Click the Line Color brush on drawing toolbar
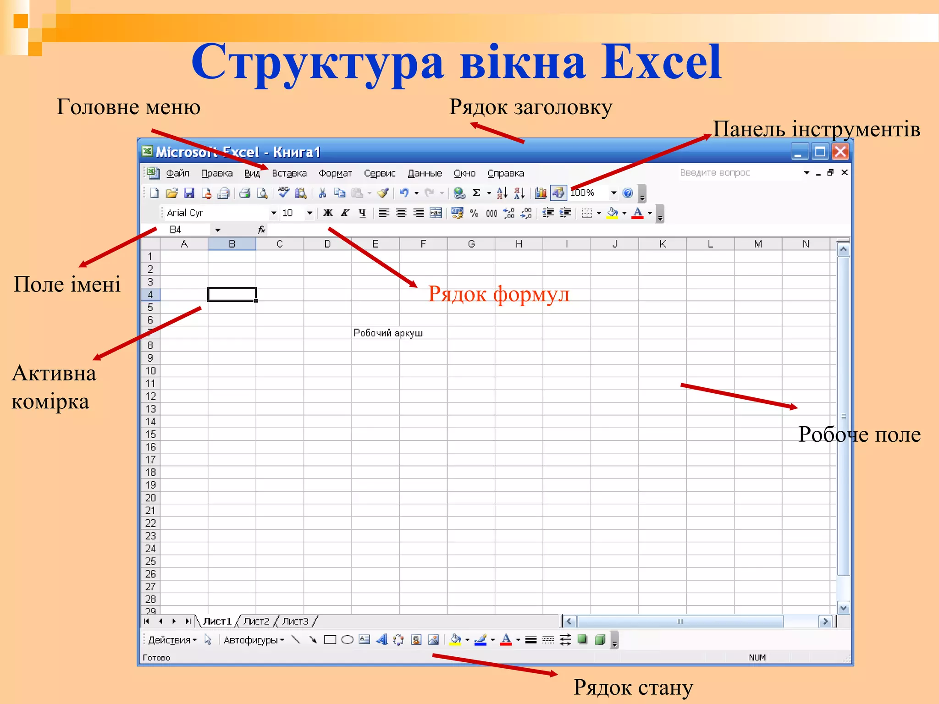Viewport: 939px width, 704px height. [x=480, y=640]
